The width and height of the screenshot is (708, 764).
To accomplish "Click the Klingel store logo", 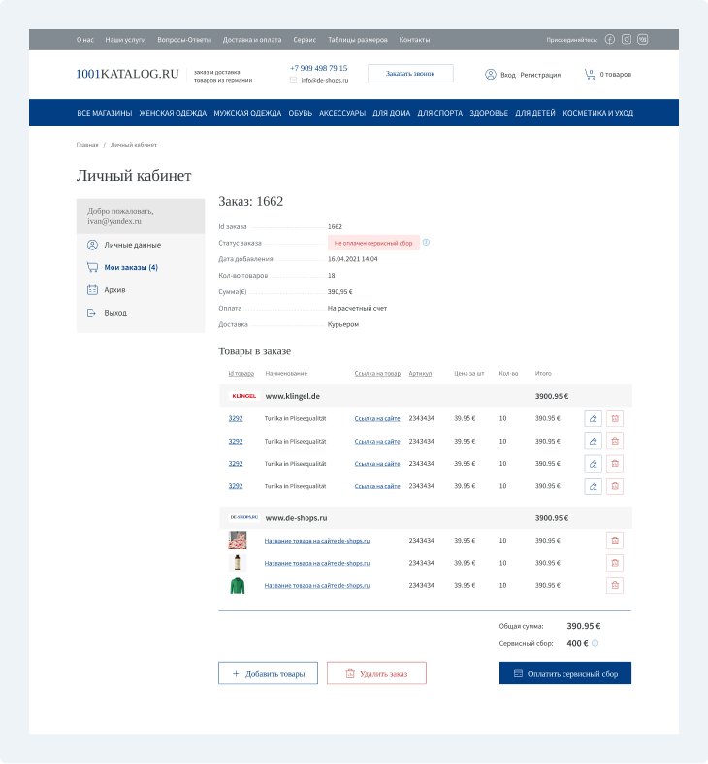I will click(x=244, y=396).
